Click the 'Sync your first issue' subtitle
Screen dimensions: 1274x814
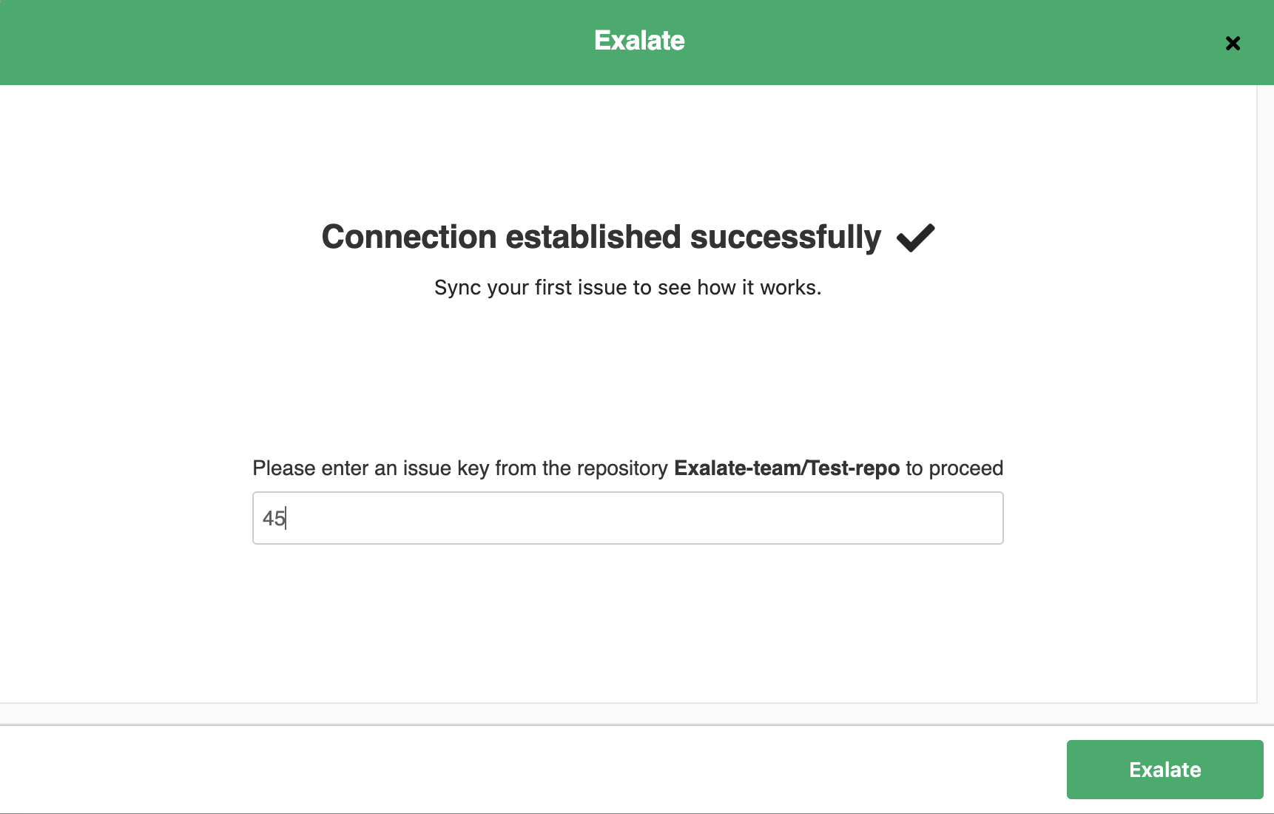(x=628, y=287)
